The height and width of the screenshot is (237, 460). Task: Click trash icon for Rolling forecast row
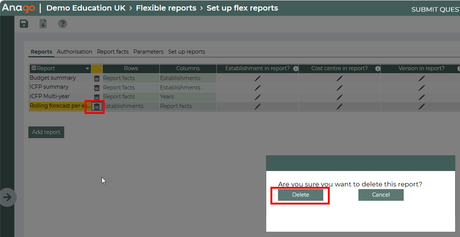click(x=97, y=106)
